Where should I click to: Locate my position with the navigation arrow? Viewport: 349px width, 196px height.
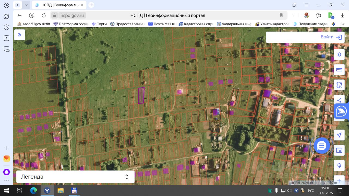339,135
